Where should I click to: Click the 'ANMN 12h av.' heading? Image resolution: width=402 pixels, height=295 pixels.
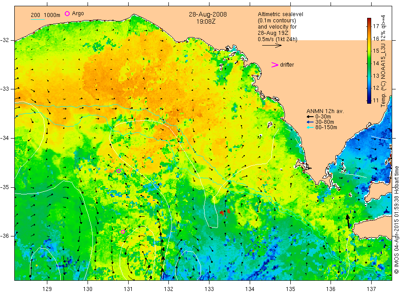point(325,111)
